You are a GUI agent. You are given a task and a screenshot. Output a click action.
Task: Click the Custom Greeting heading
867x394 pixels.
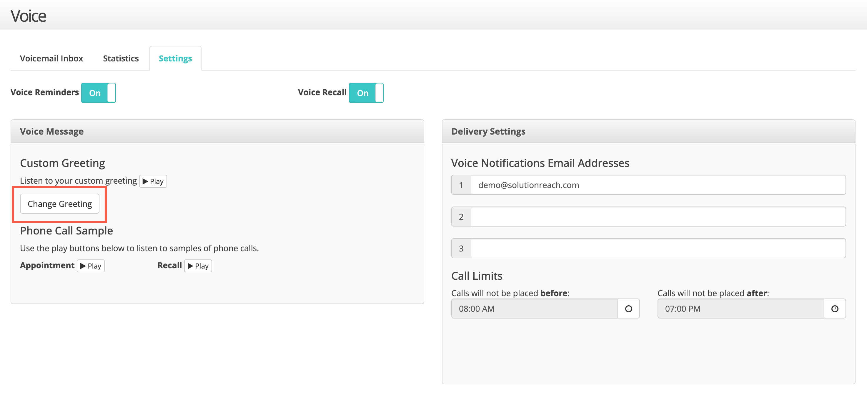tap(63, 163)
